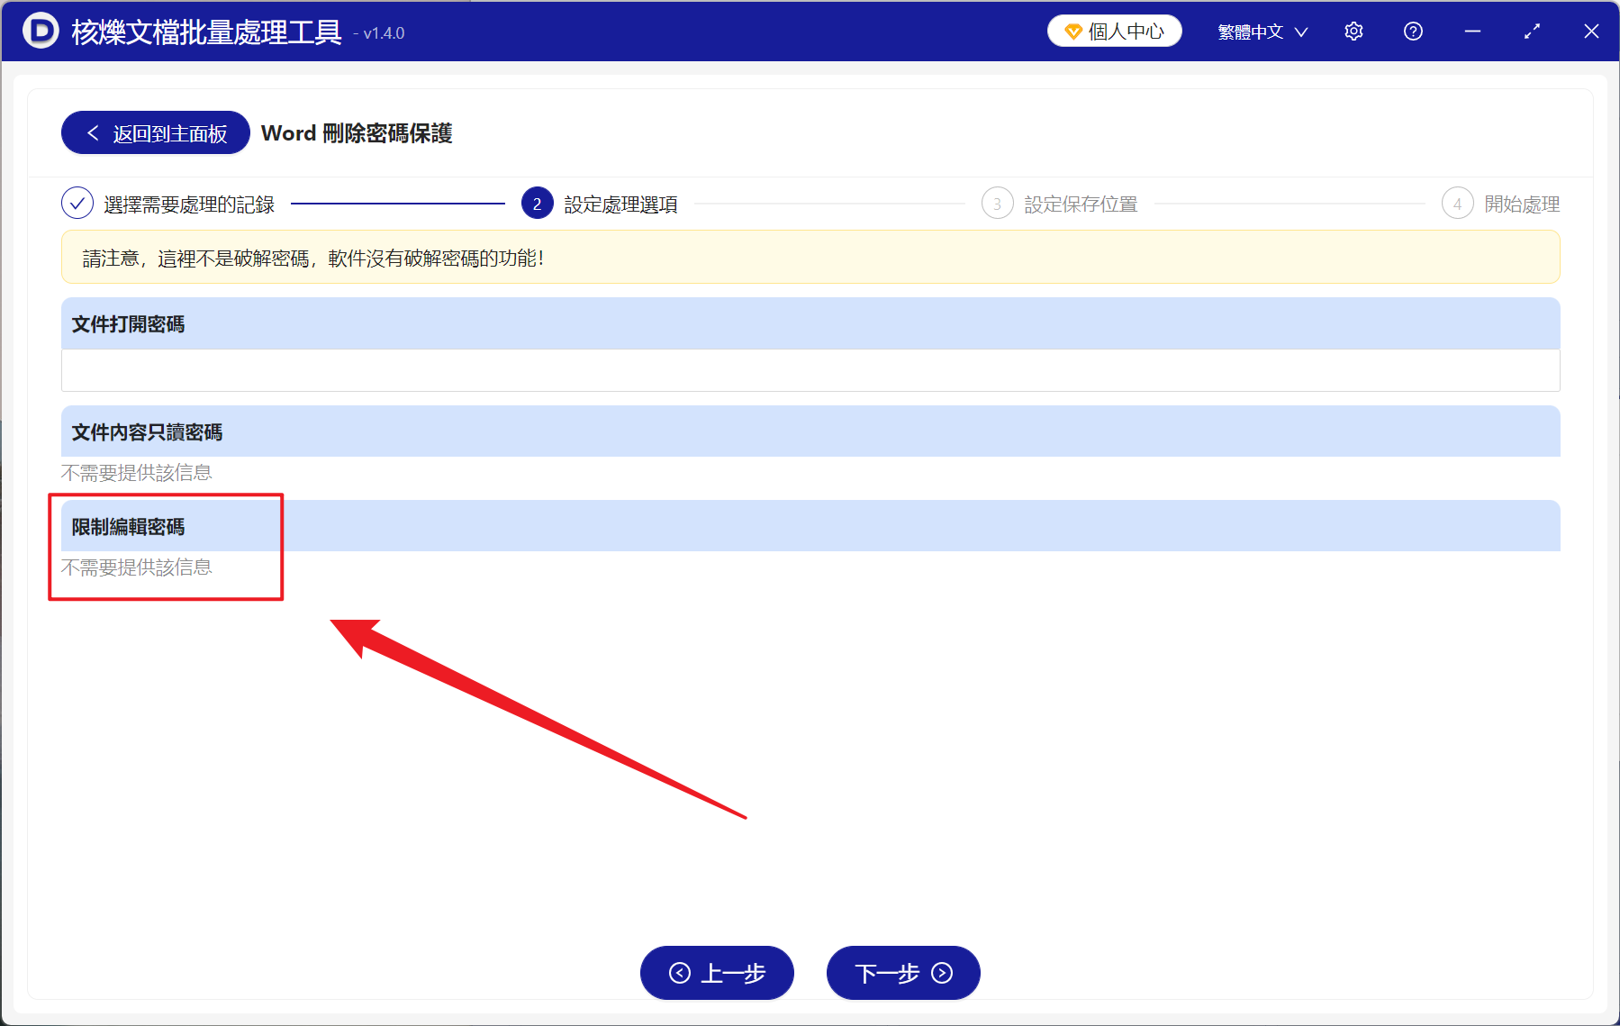Select step 4 開始處理
The width and height of the screenshot is (1620, 1026).
tap(1500, 204)
